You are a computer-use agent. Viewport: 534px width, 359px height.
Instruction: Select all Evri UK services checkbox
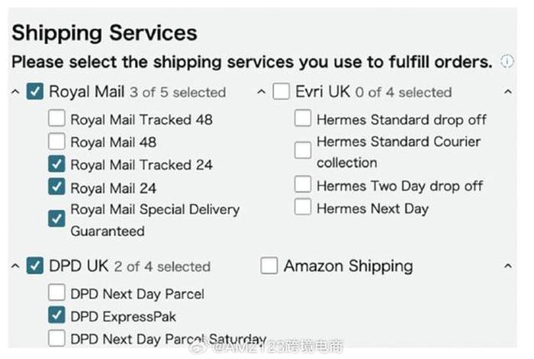tap(281, 92)
